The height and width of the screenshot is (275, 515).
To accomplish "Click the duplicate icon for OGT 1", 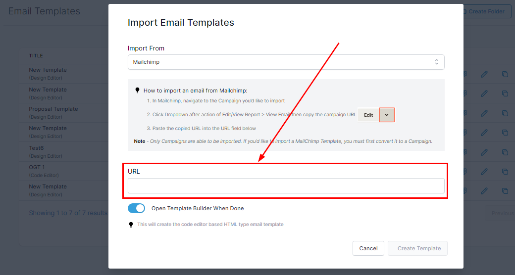I will 505,172.
